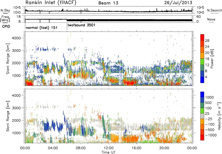Screen dimensions: 222x154
Task: Click the title 'Rankin Inlet (fitACF)'
Action: 51,3
